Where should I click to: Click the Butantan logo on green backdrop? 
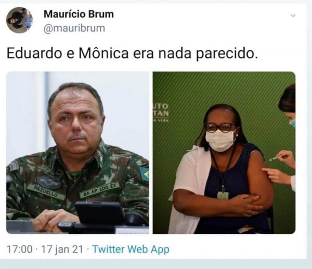point(161,112)
